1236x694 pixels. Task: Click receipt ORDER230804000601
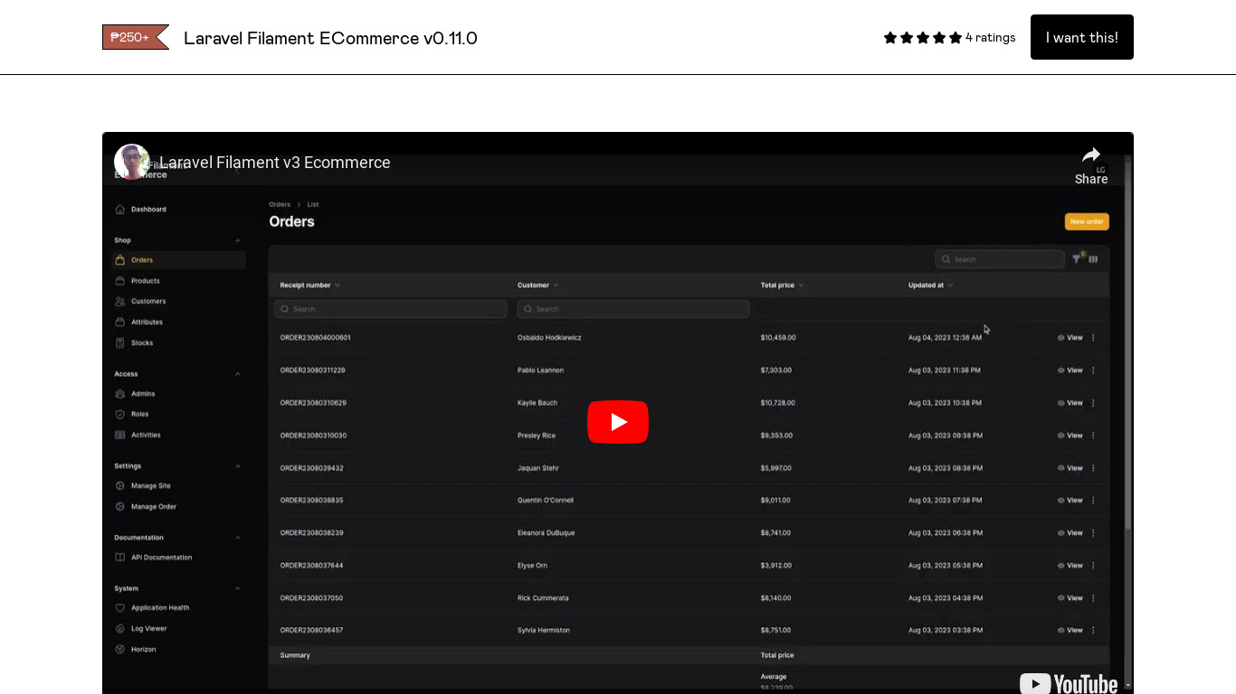tap(316, 338)
